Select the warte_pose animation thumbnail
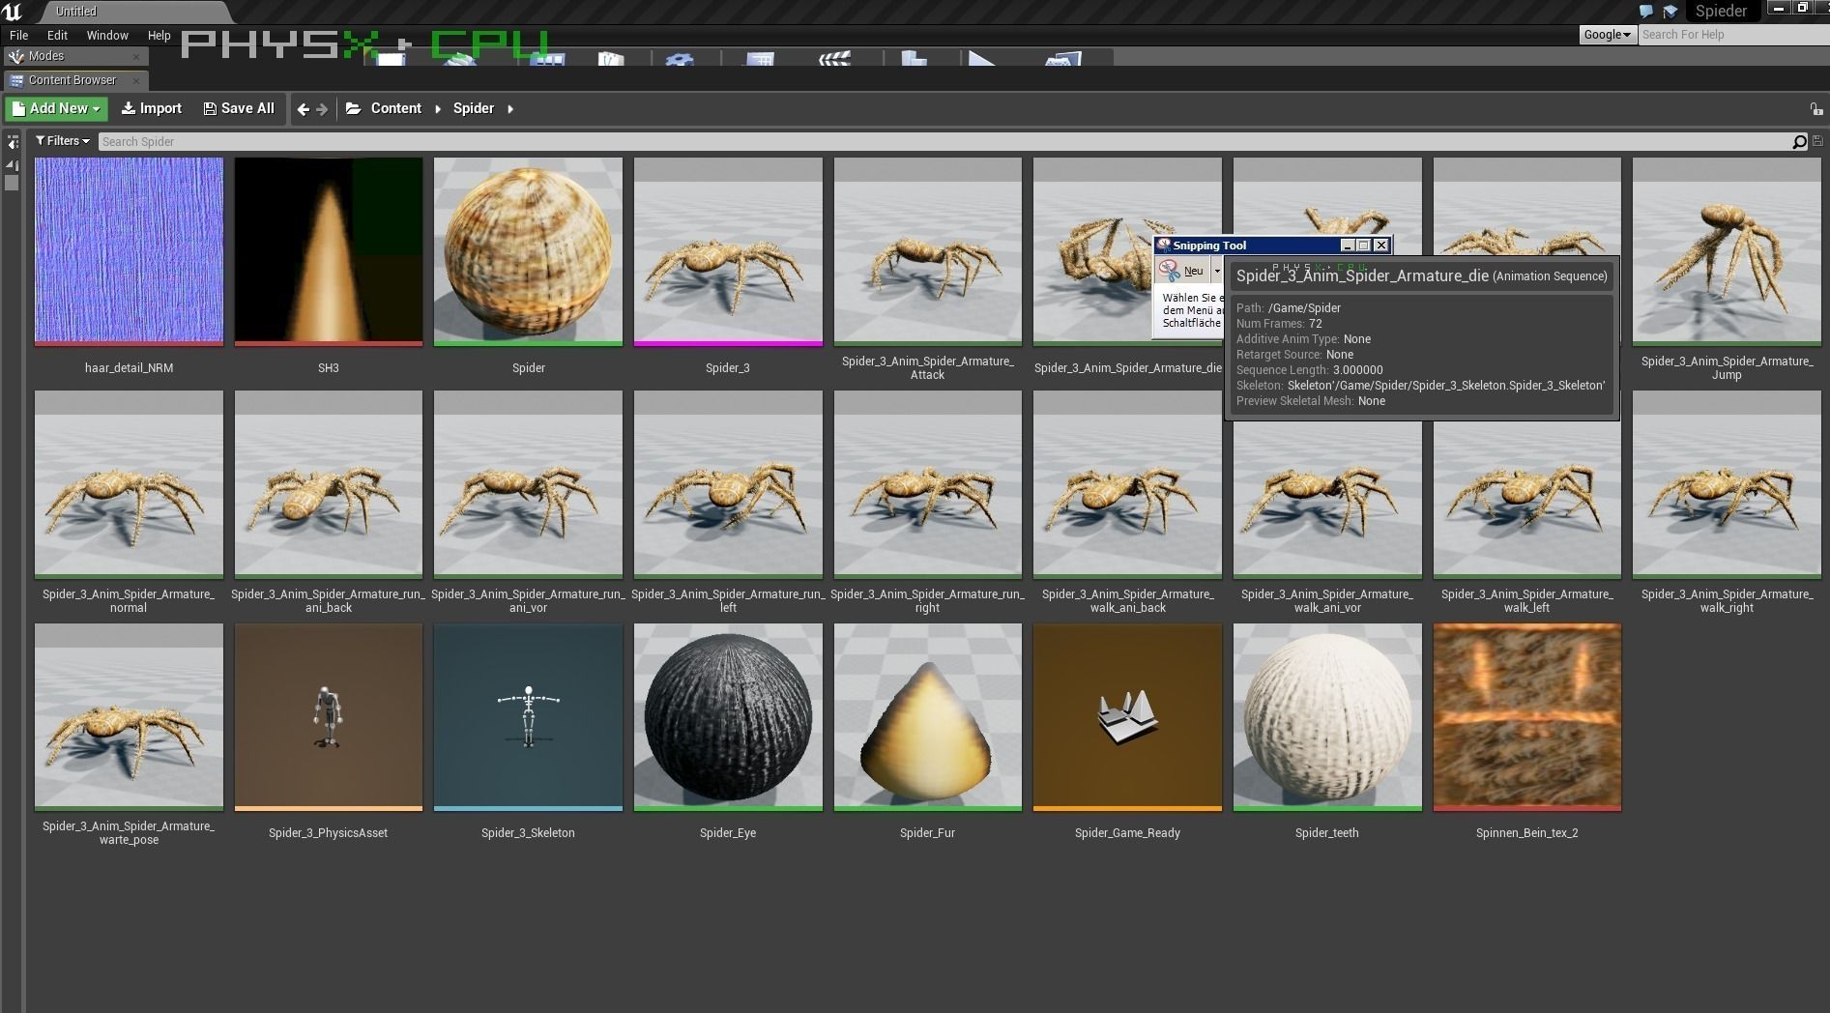Image resolution: width=1830 pixels, height=1013 pixels. 129,717
